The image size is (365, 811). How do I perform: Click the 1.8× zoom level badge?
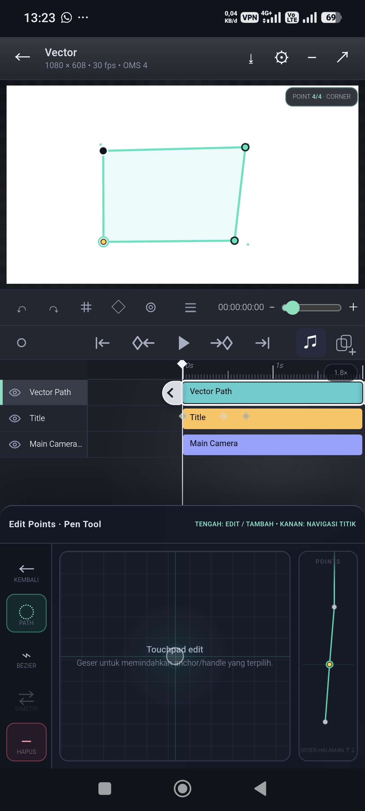coord(340,372)
